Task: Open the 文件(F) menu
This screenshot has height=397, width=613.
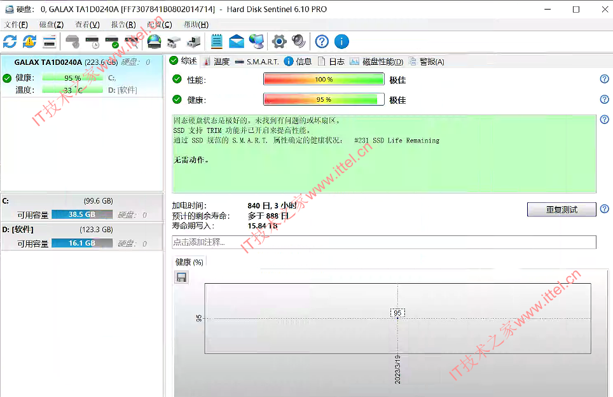Action: (x=16, y=25)
